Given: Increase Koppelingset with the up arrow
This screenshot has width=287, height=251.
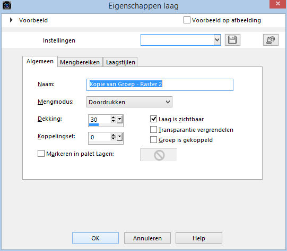Looking at the screenshot, I should click(114, 135).
